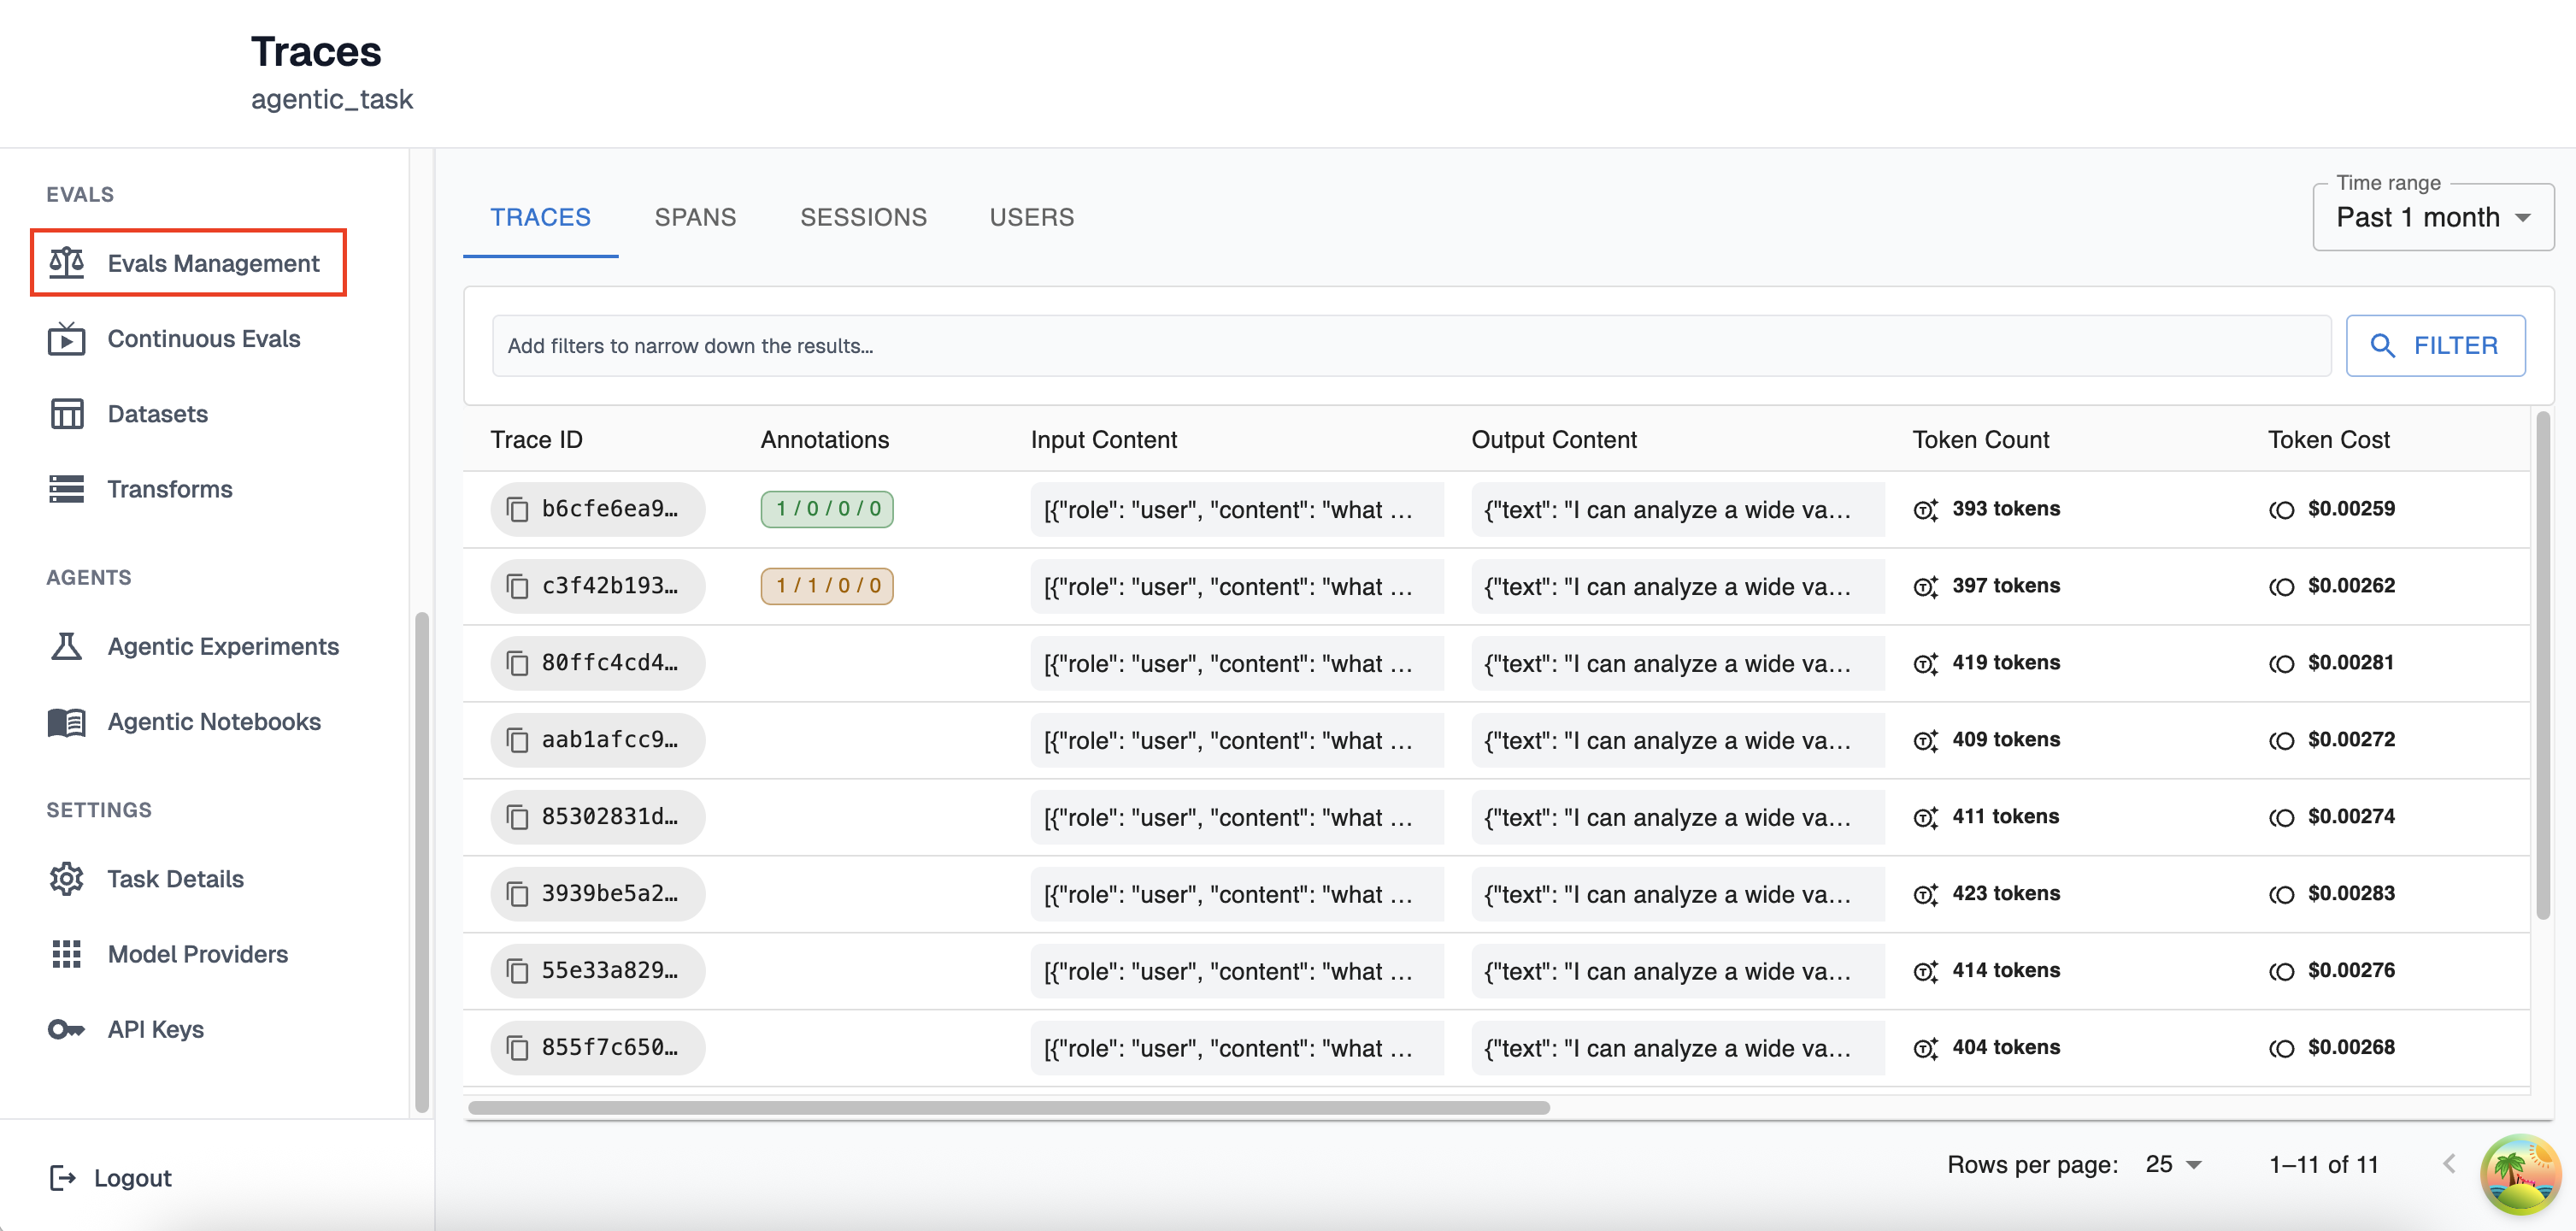Open Agentic Notebooks book icon
This screenshot has width=2576, height=1231.
click(x=66, y=722)
